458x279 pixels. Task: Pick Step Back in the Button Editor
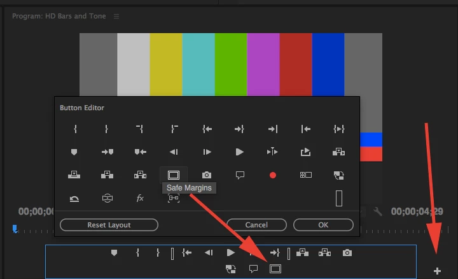click(x=174, y=152)
